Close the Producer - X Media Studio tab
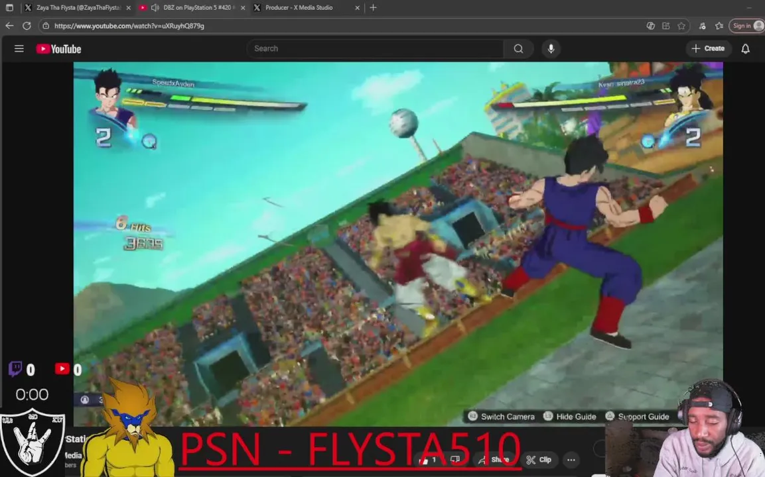 [x=357, y=8]
